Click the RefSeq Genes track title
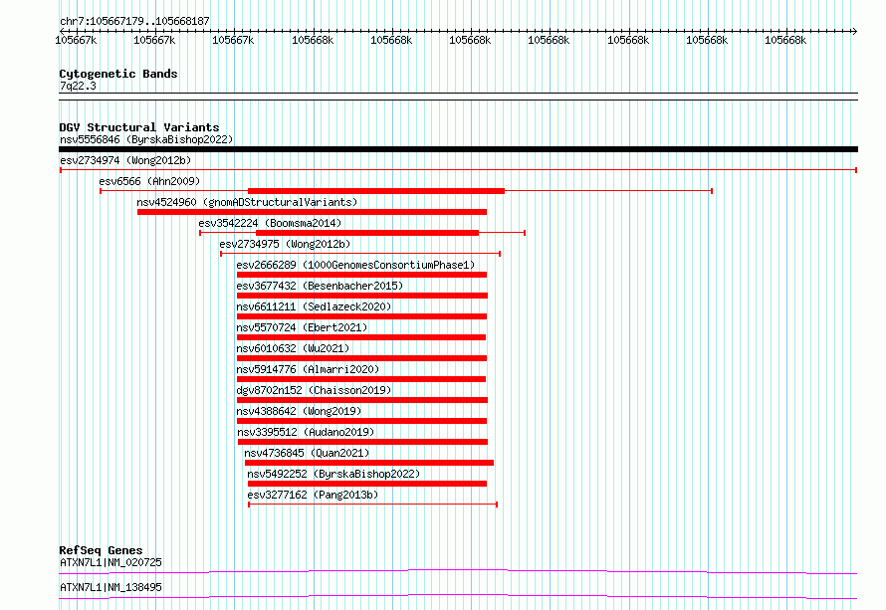Image resolution: width=886 pixels, height=610 pixels. point(101,550)
